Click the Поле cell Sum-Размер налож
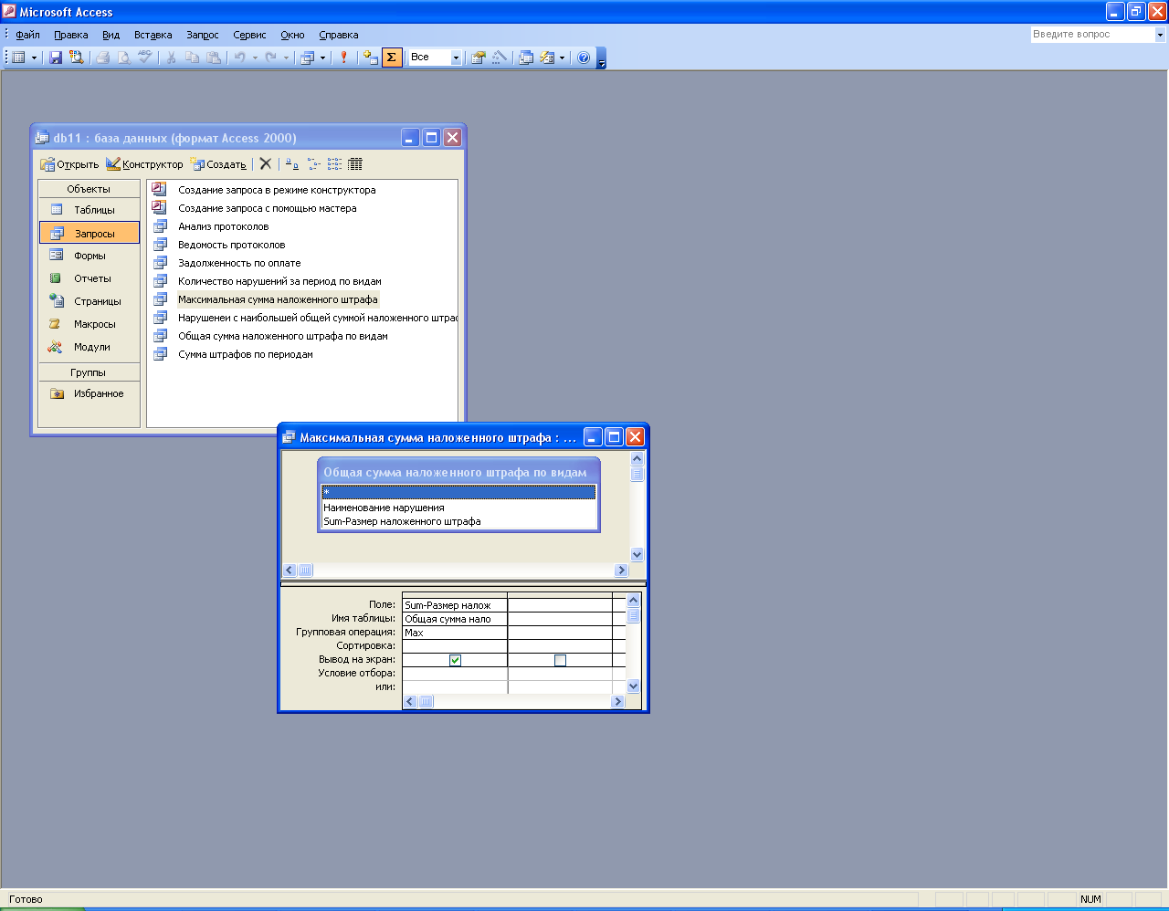The height and width of the screenshot is (911, 1169). tap(455, 605)
